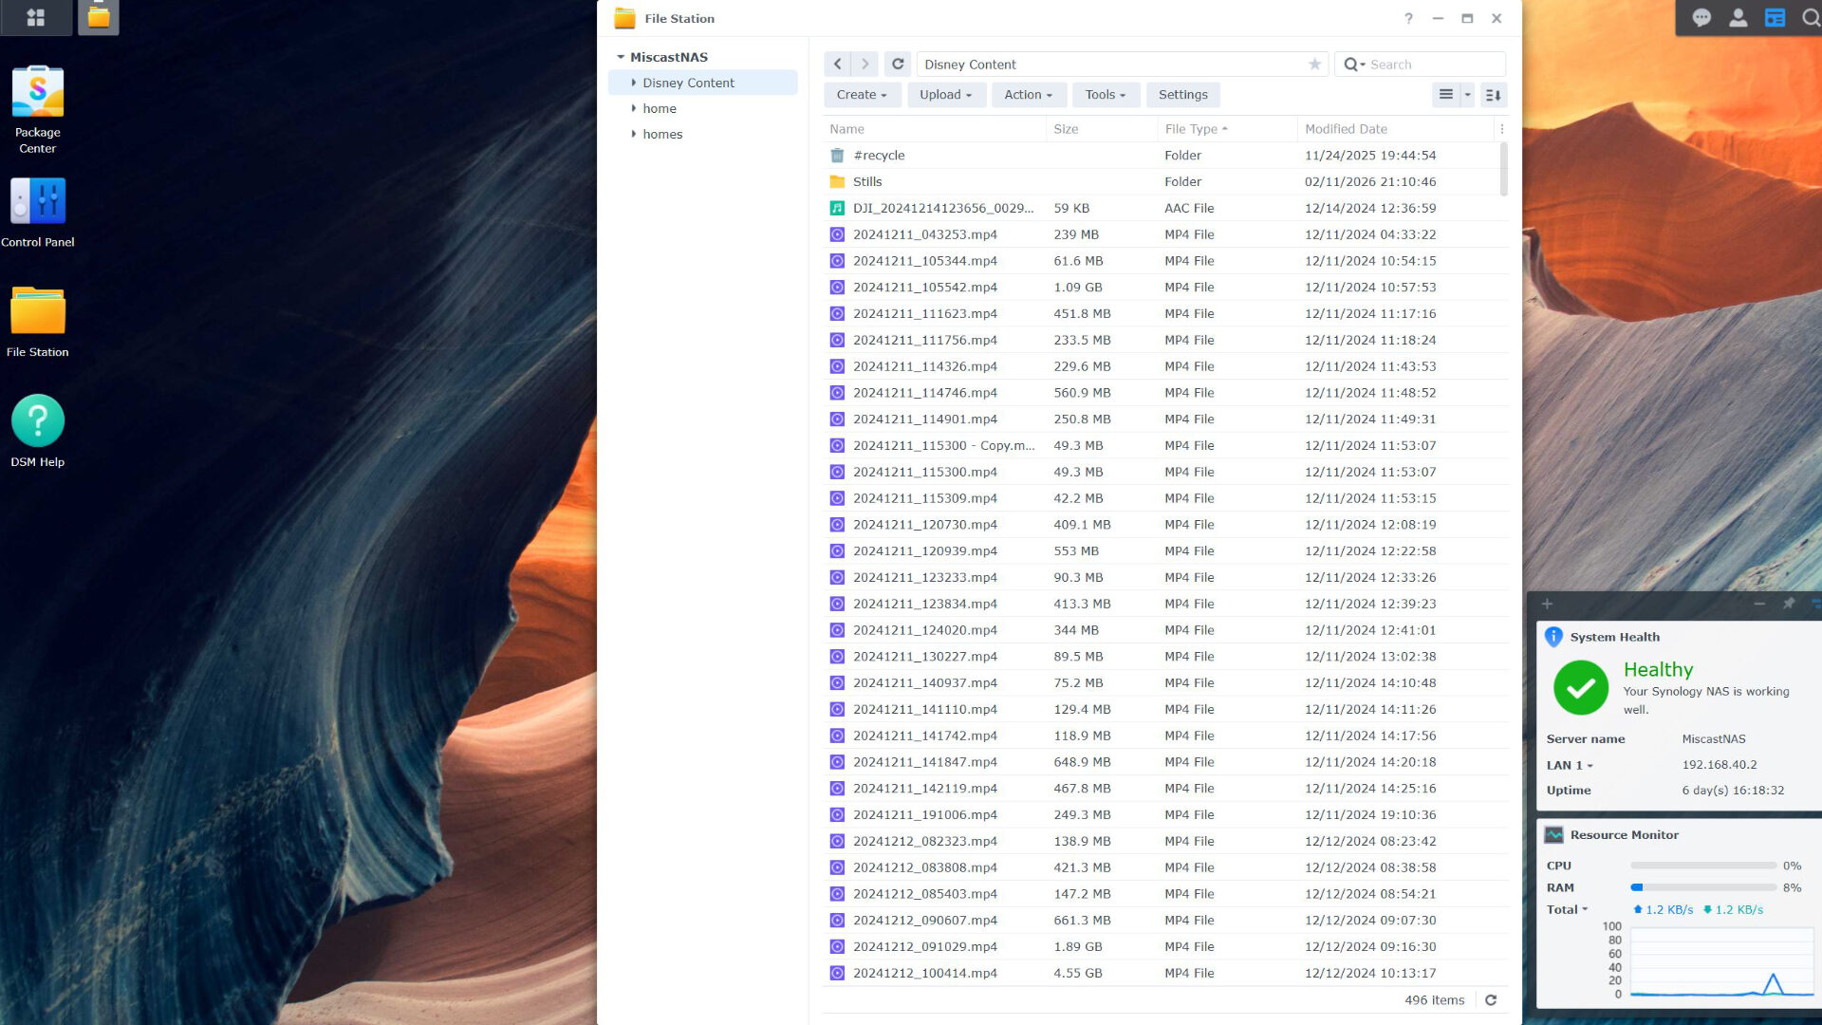
Task: Click into the Disney Content path field
Action: coord(1113,65)
